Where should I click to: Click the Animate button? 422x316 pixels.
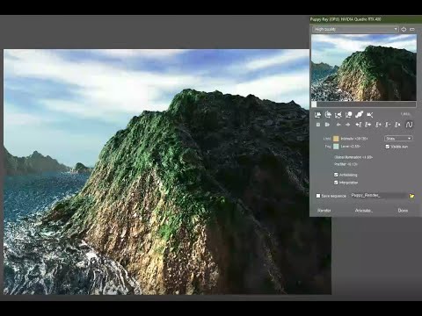[x=364, y=211]
